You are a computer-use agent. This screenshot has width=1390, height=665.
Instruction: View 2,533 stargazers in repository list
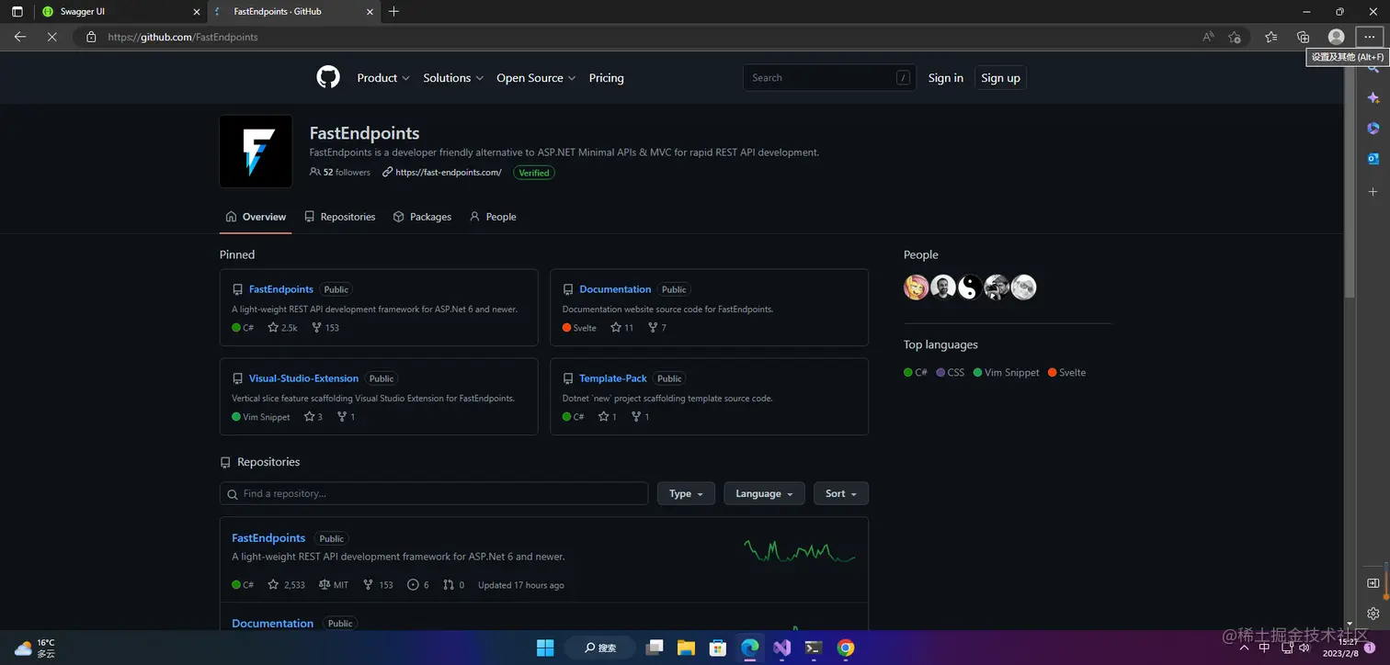click(x=286, y=584)
